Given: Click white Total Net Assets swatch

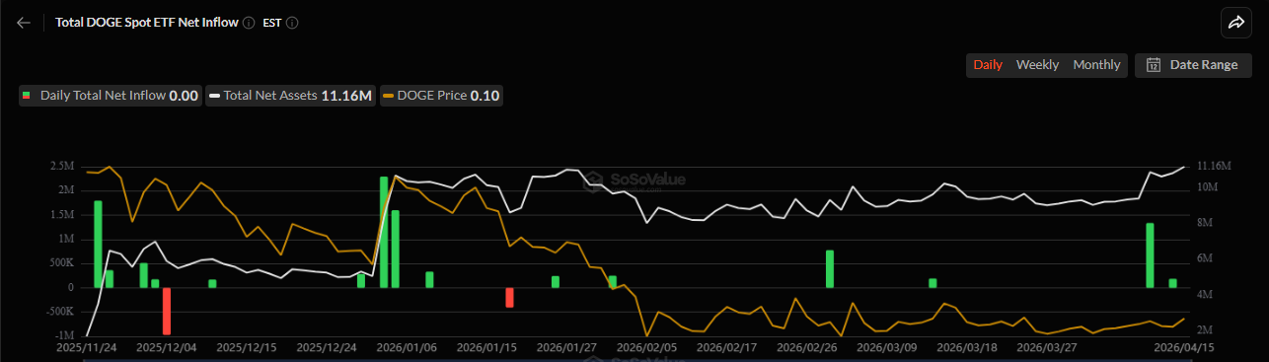Looking at the screenshot, I should [214, 96].
